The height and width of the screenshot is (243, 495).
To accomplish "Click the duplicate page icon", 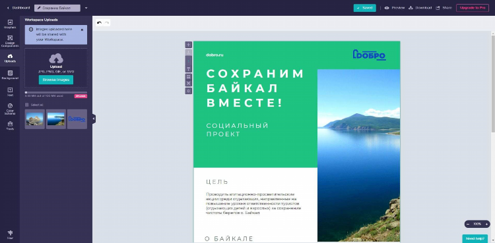I will tap(189, 76).
